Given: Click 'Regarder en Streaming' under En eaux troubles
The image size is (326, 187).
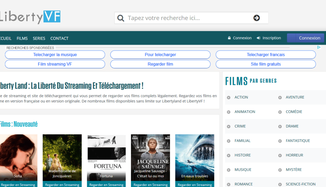Looking at the screenshot, I should [195, 184].
